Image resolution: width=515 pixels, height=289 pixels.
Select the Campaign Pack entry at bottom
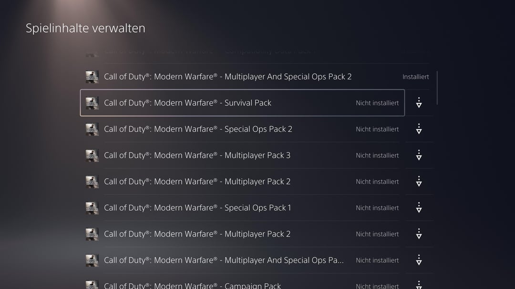(242, 284)
